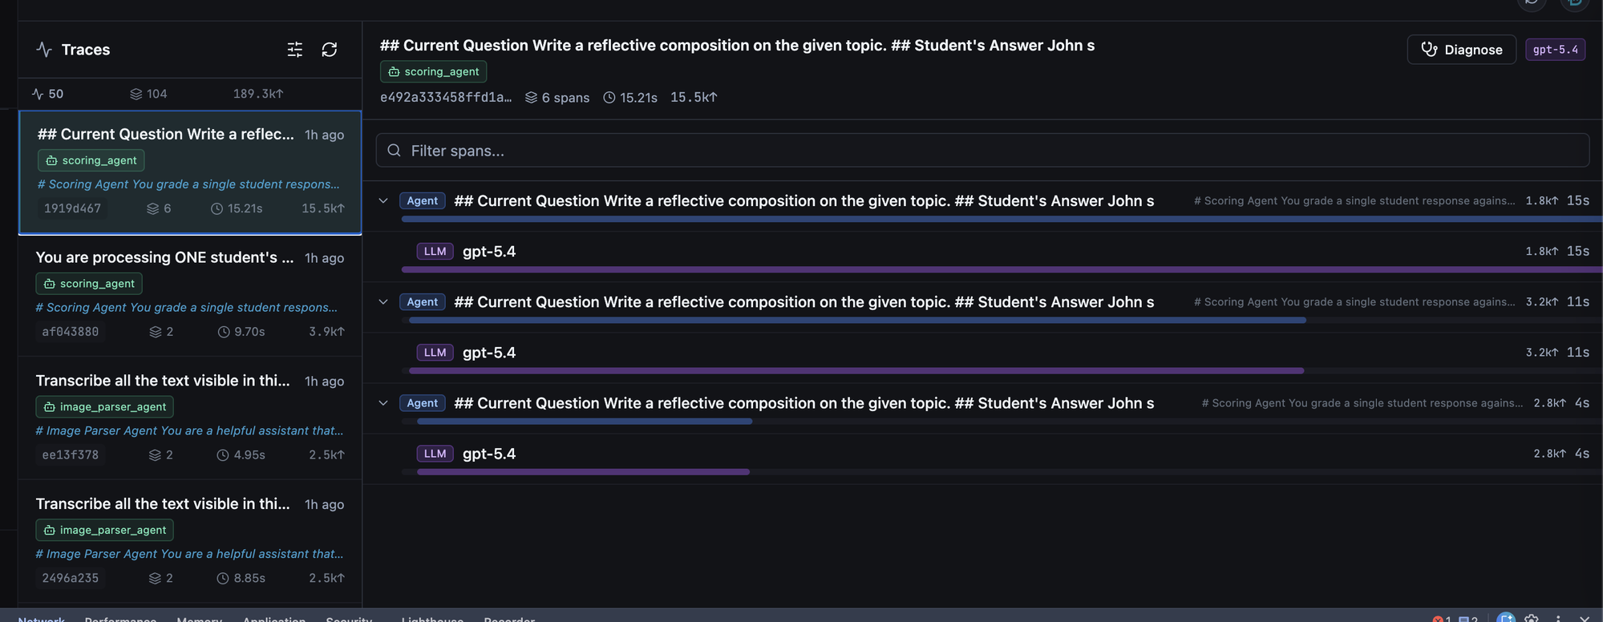Click the purple timeline bar of 11s LLM span
This screenshot has width=1603, height=622.
tap(856, 370)
